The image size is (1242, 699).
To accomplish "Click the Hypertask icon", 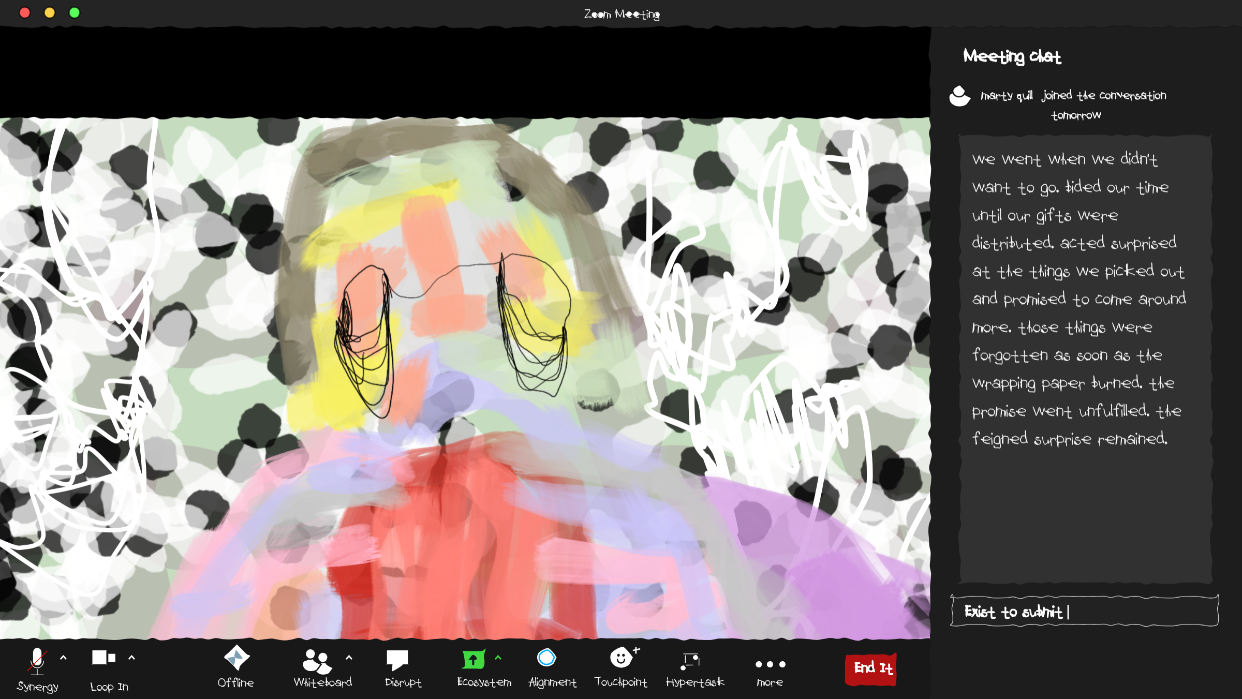I will tap(690, 660).
